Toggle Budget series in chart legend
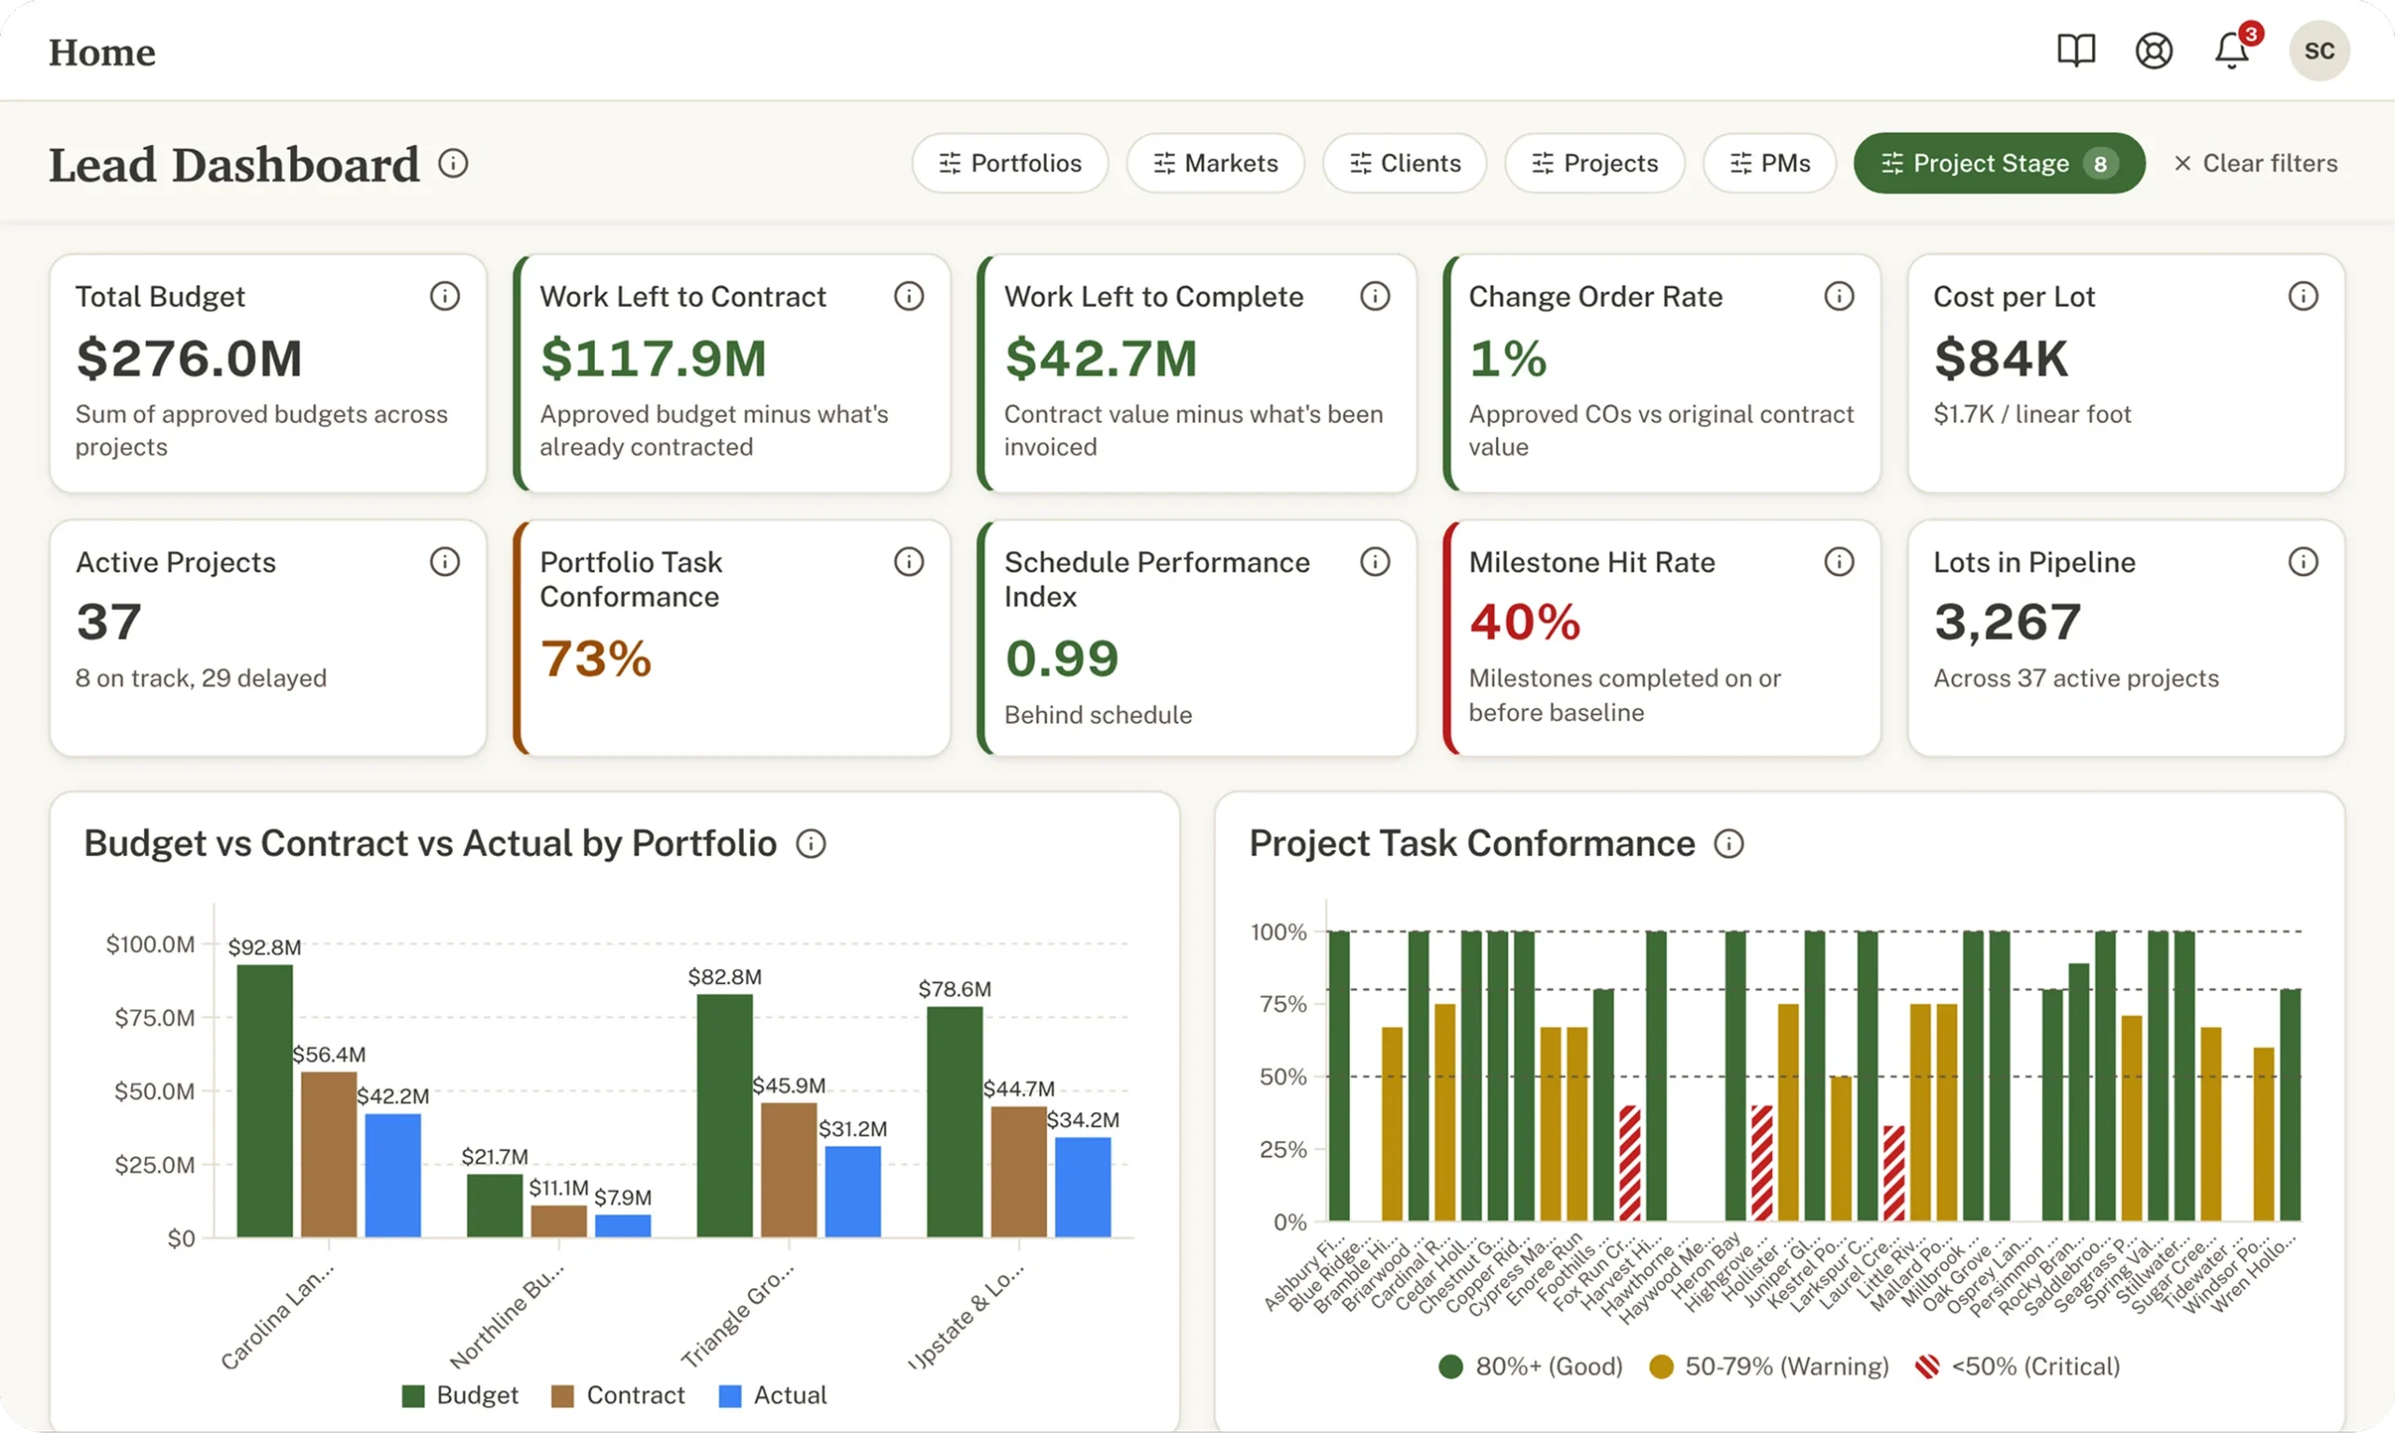The image size is (2395, 1433). point(460,1396)
